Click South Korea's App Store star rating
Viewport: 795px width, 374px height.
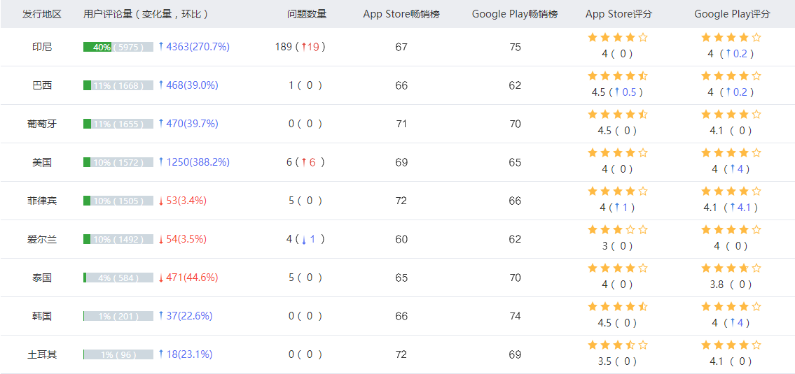pyautogui.click(x=618, y=307)
